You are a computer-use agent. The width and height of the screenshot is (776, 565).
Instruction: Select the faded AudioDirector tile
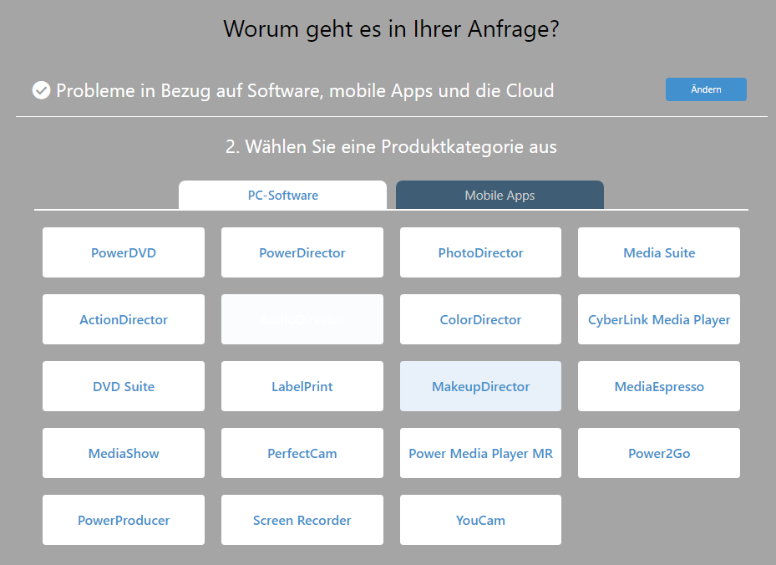(x=302, y=319)
